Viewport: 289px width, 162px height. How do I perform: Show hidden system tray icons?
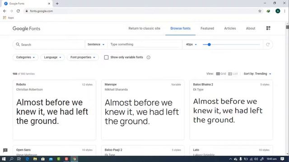[x=231, y=159]
